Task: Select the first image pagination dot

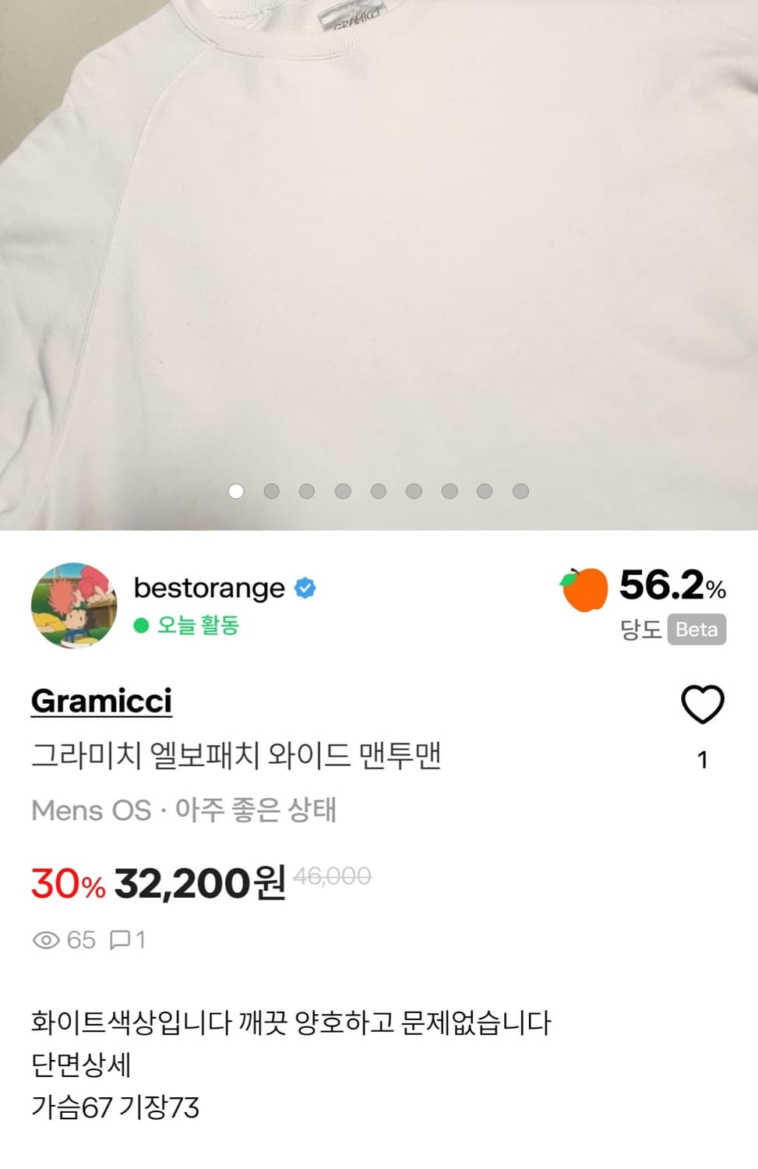Action: (236, 491)
